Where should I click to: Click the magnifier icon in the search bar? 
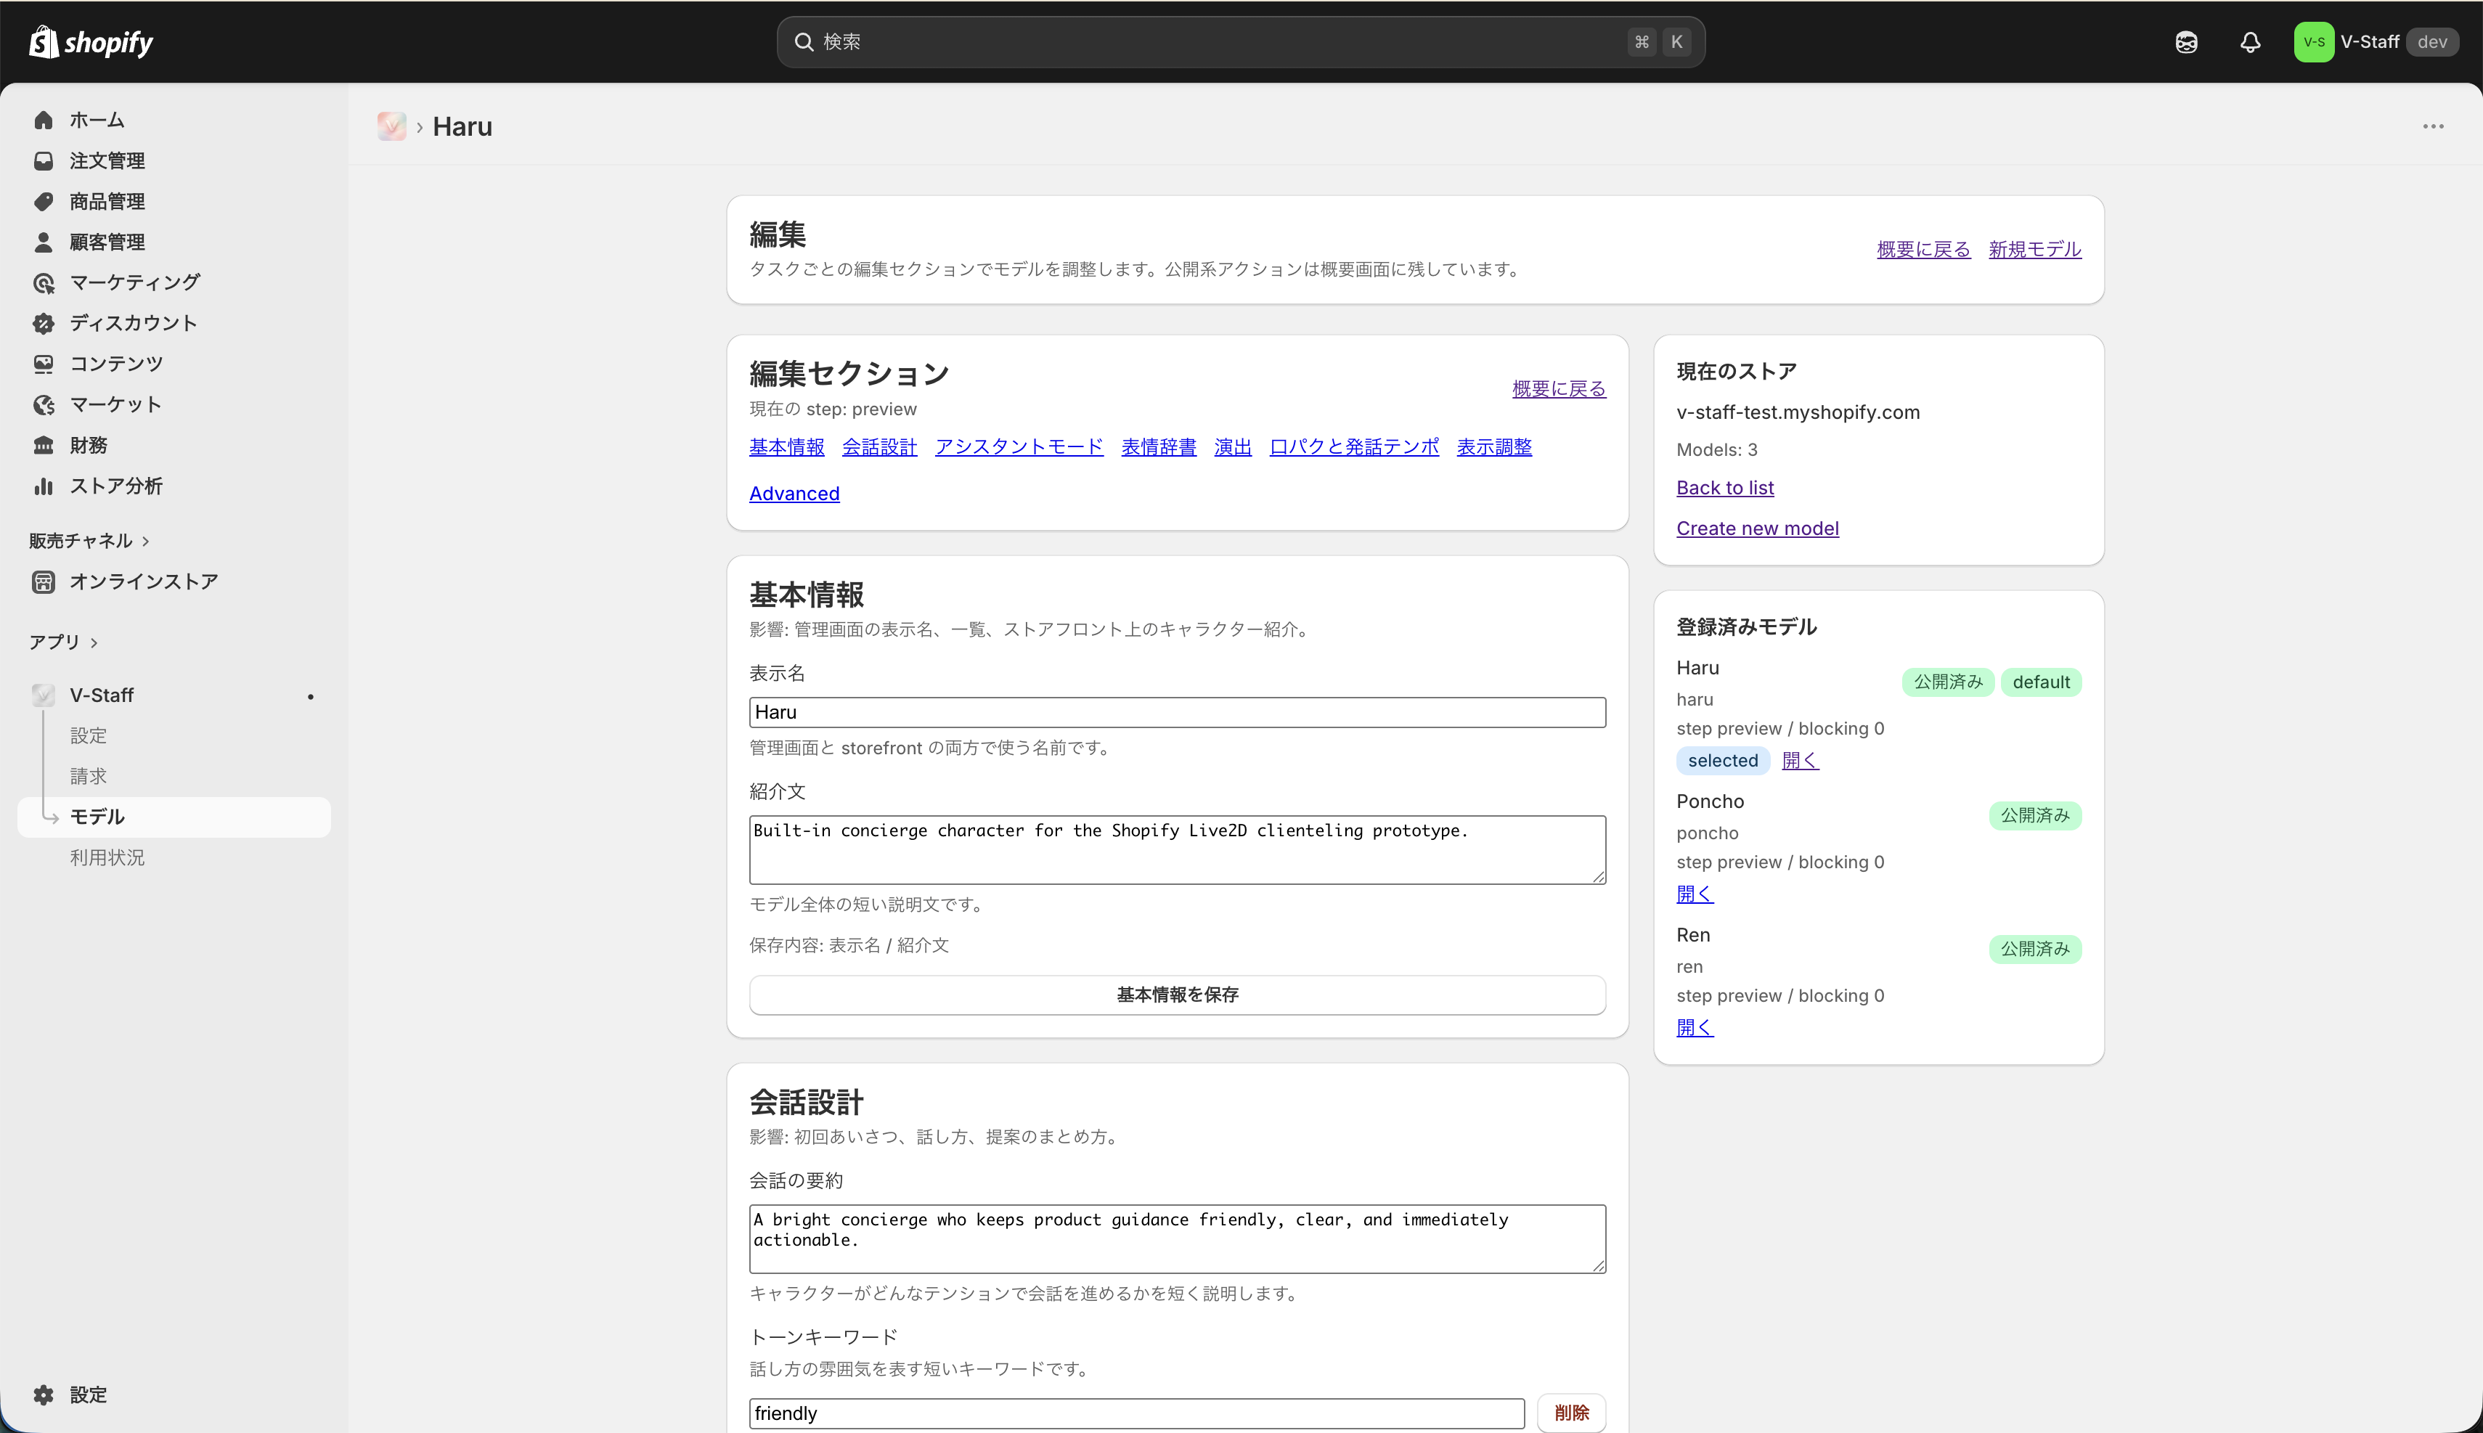(804, 42)
